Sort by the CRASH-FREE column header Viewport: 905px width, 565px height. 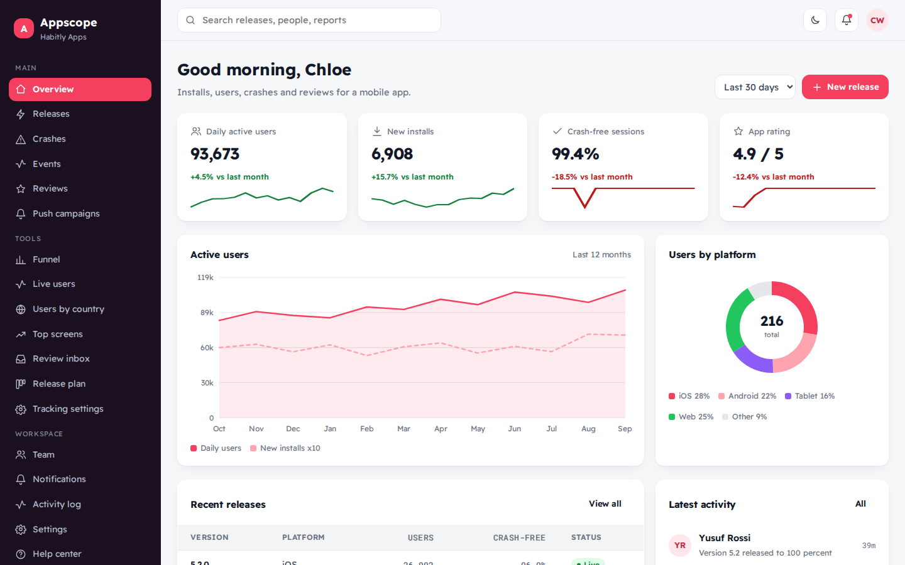(x=519, y=538)
